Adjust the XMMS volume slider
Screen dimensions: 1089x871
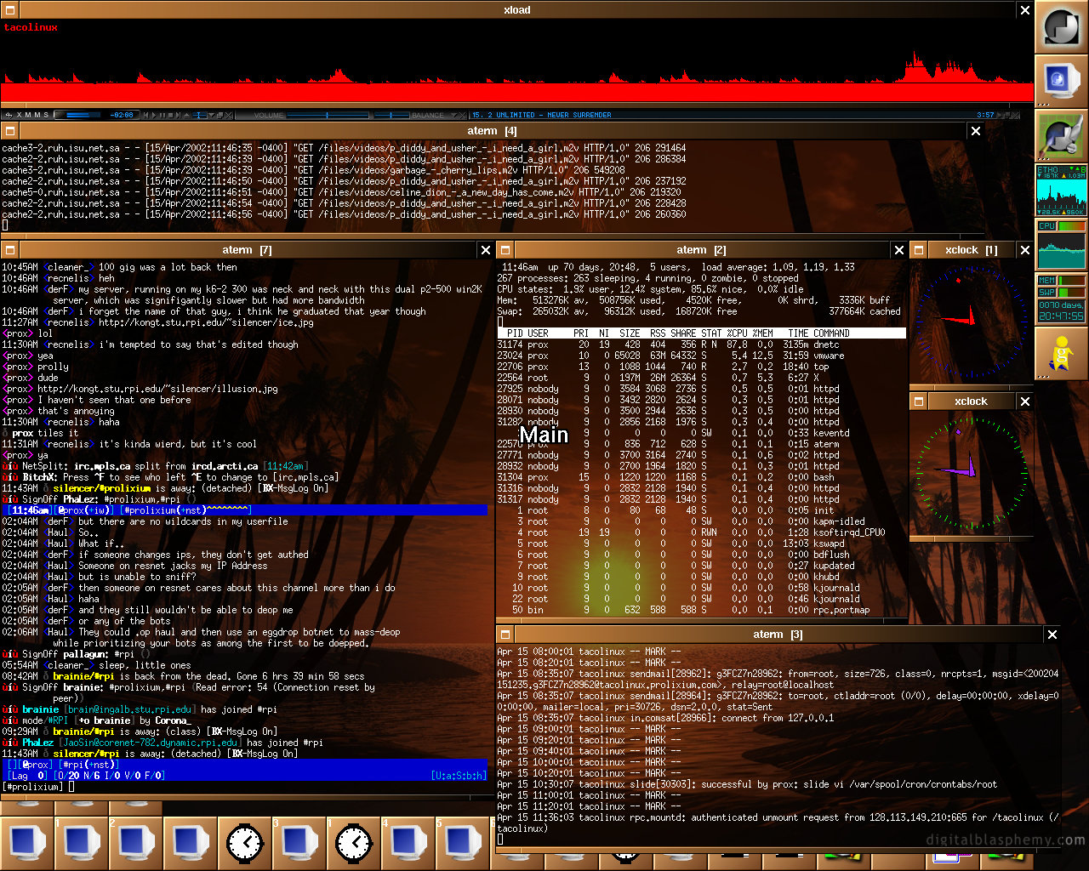click(327, 115)
